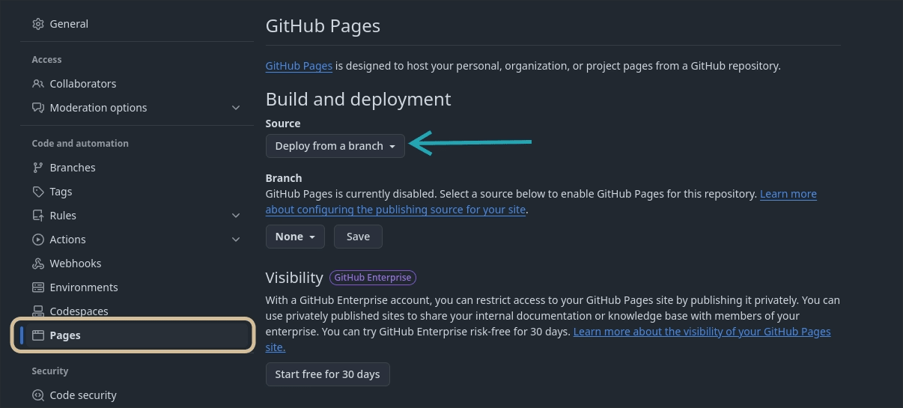903x408 pixels.
Task: Click the Actions label in sidebar
Action: tap(67, 240)
